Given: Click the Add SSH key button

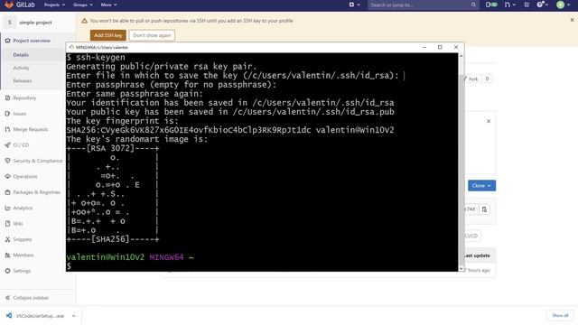Looking at the screenshot, I should coord(108,35).
